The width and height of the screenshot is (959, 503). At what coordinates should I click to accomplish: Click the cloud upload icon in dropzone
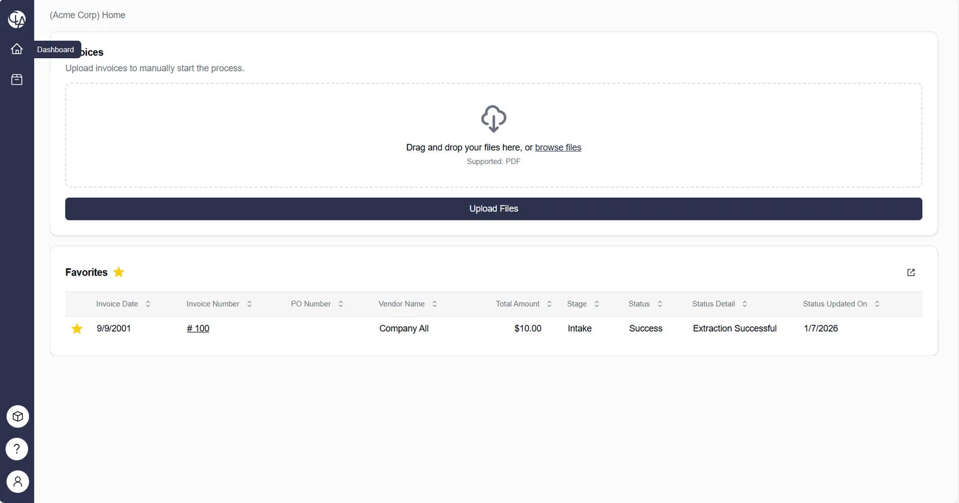coord(493,119)
